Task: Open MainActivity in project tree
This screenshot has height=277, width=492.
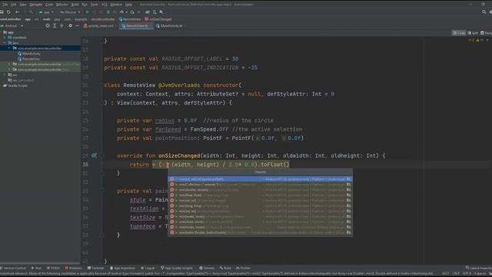Action: pyautogui.click(x=29, y=53)
